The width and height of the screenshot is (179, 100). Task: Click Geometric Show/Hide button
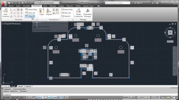pyautogui.click(x=31, y=9)
